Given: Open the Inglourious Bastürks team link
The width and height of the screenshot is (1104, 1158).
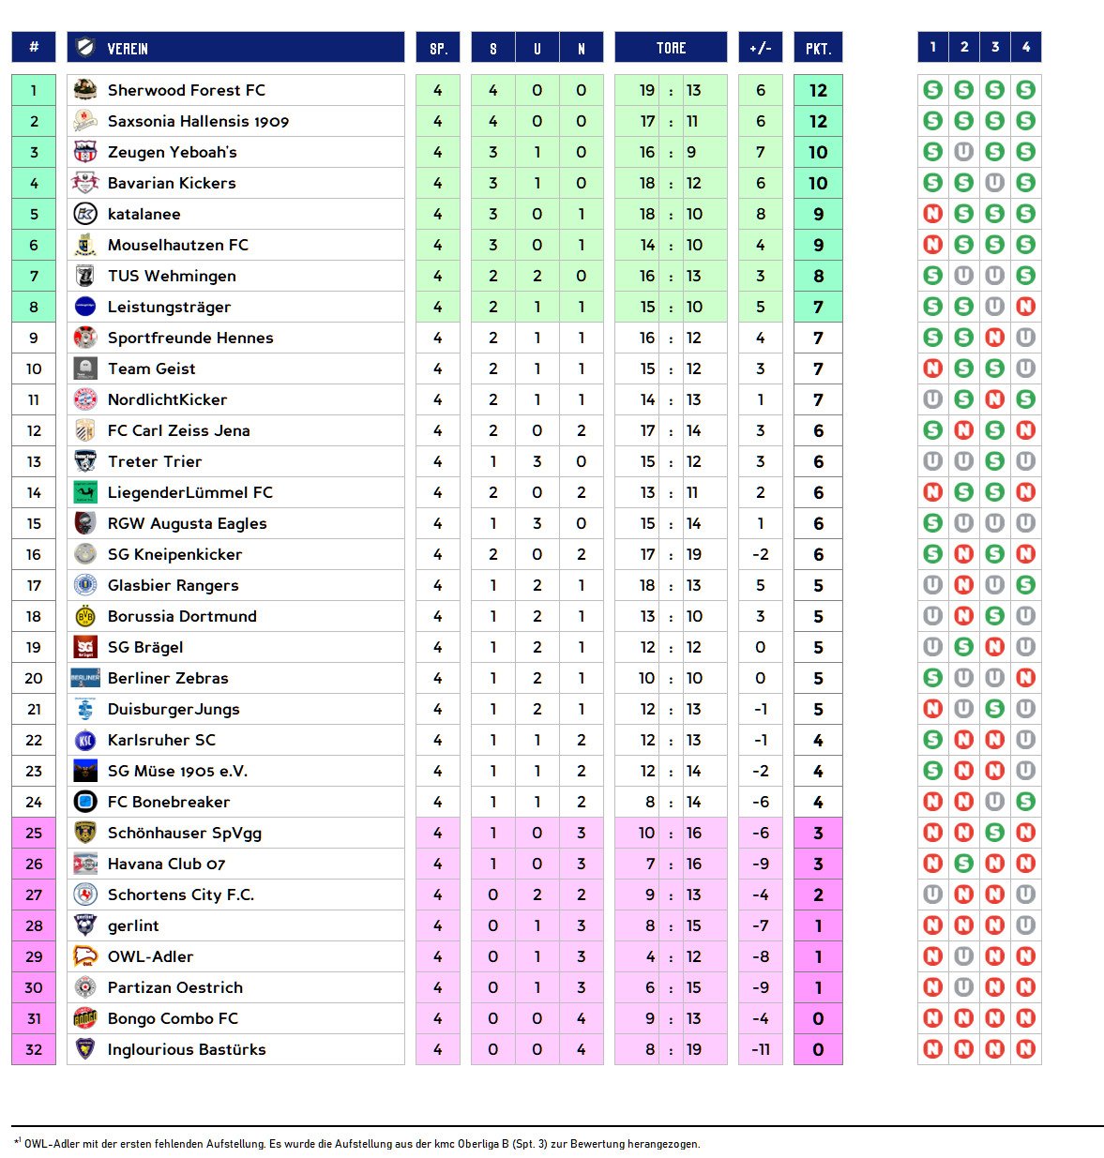Looking at the screenshot, I should point(187,1049).
